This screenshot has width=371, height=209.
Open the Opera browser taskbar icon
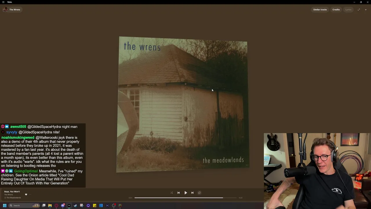[56, 206]
